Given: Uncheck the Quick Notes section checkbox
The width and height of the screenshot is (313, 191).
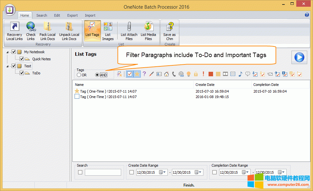Looking at the screenshot, I should pyautogui.click(x=22, y=59).
